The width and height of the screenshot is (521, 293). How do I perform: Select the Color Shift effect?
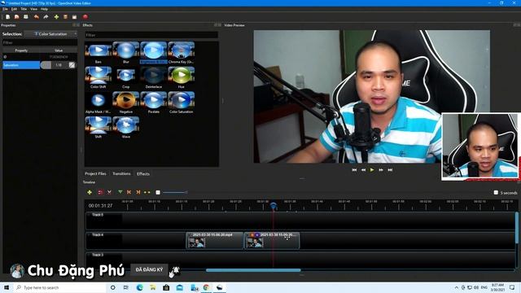tap(99, 78)
